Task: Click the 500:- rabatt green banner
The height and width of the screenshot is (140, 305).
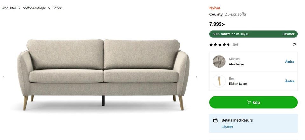Action: point(254,34)
